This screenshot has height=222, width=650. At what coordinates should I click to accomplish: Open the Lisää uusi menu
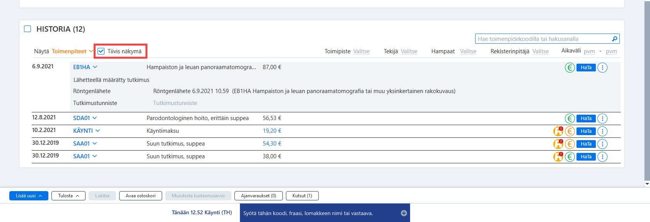[x=29, y=196]
